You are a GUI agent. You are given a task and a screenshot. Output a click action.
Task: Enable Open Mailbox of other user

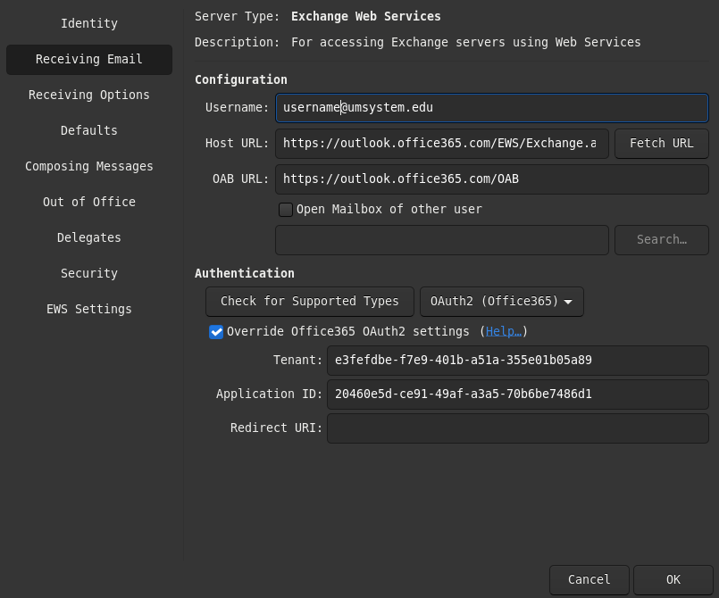(x=286, y=210)
